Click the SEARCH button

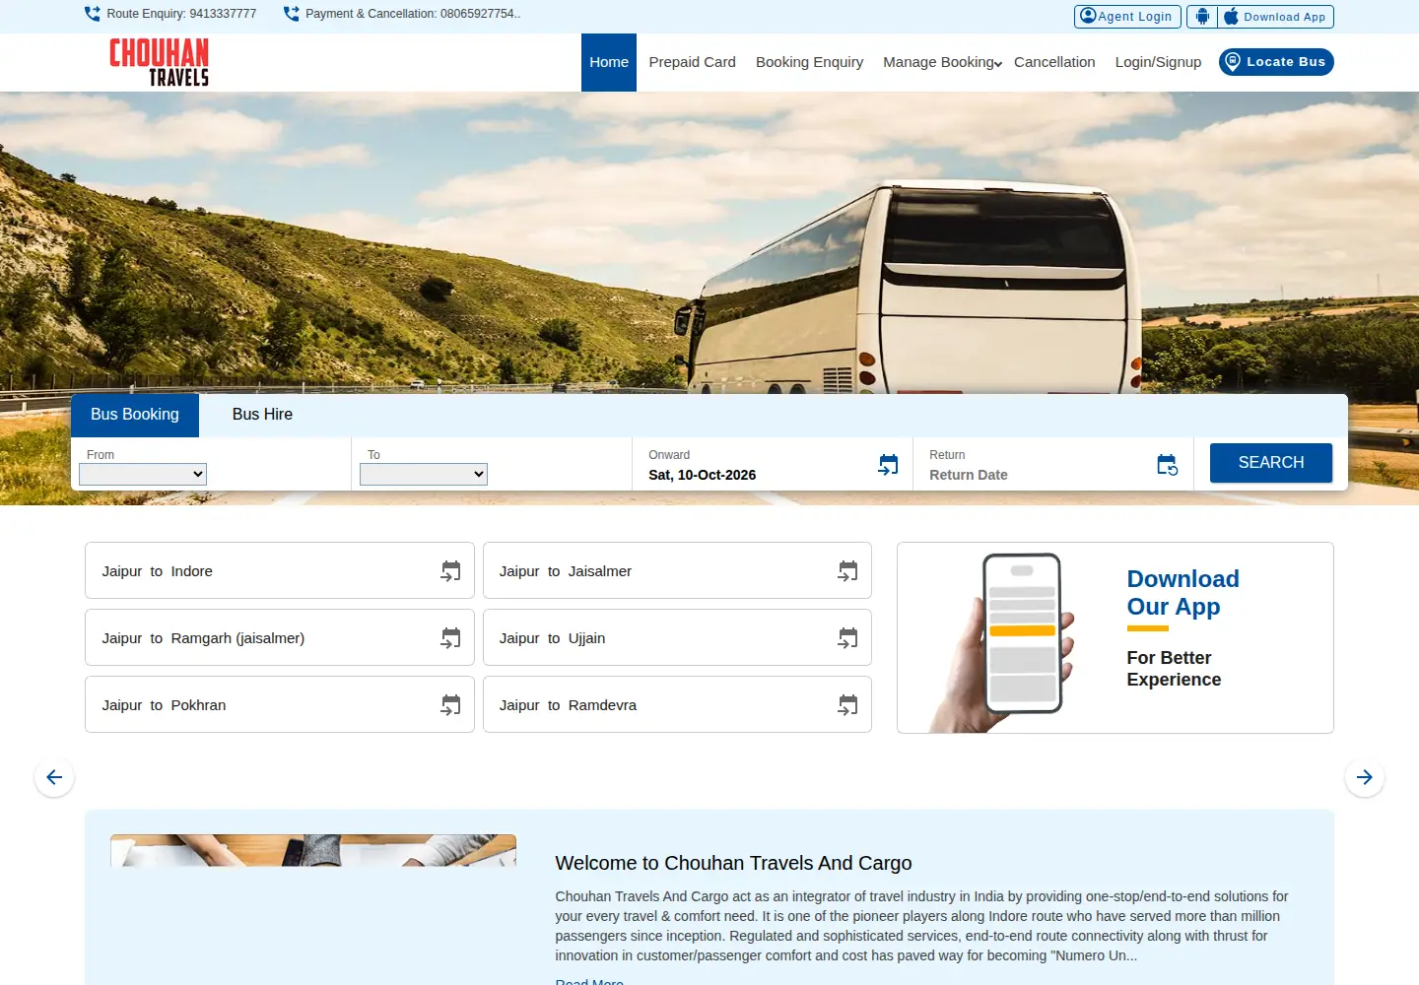point(1271,463)
